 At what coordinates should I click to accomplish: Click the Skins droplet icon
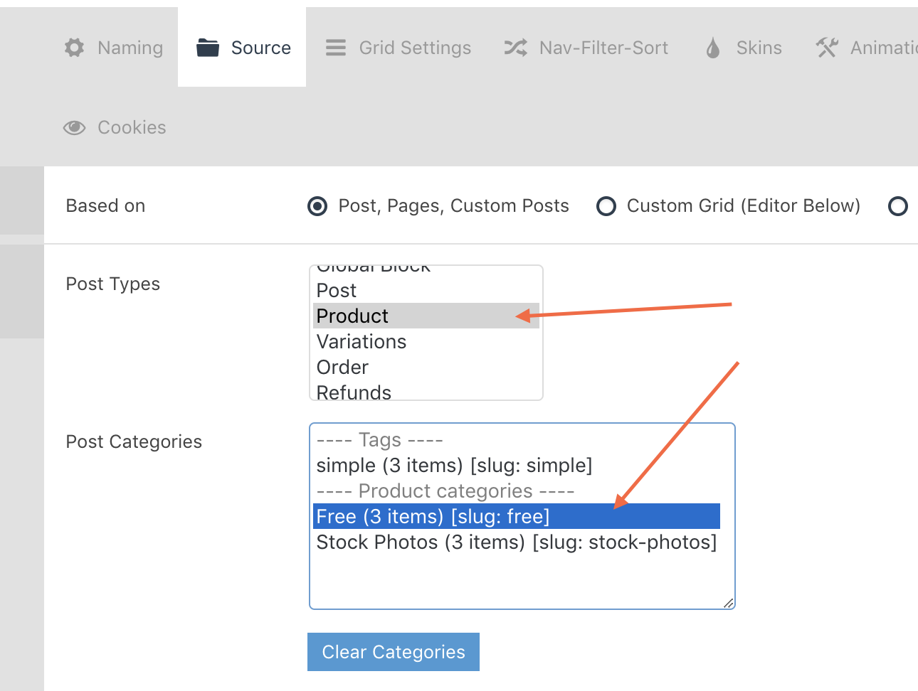713,48
